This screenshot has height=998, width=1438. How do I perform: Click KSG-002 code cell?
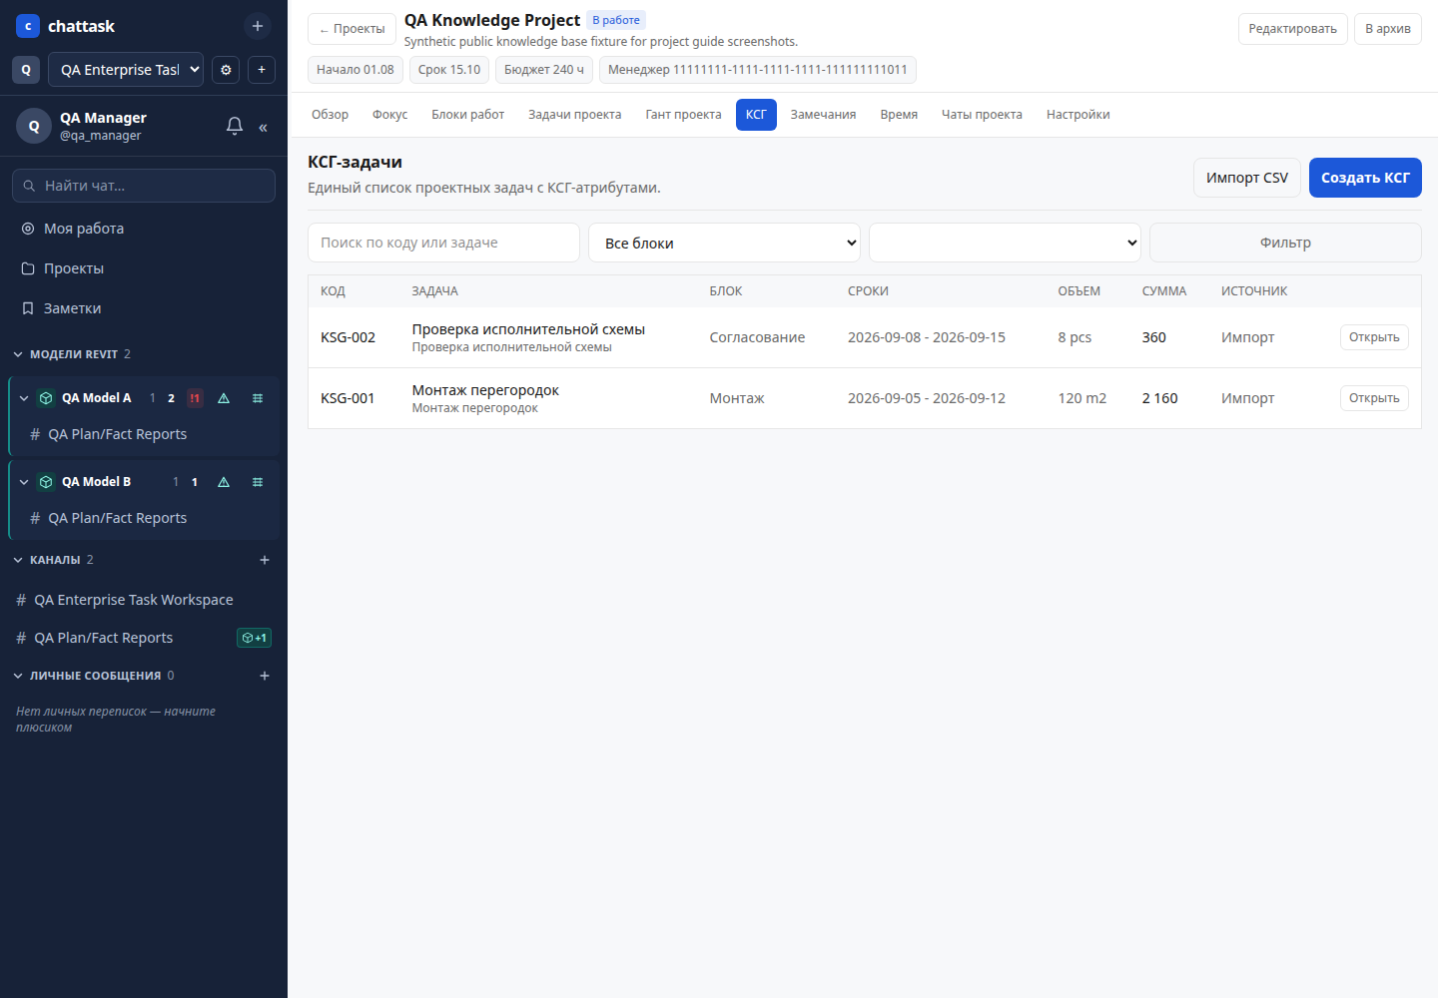(348, 337)
